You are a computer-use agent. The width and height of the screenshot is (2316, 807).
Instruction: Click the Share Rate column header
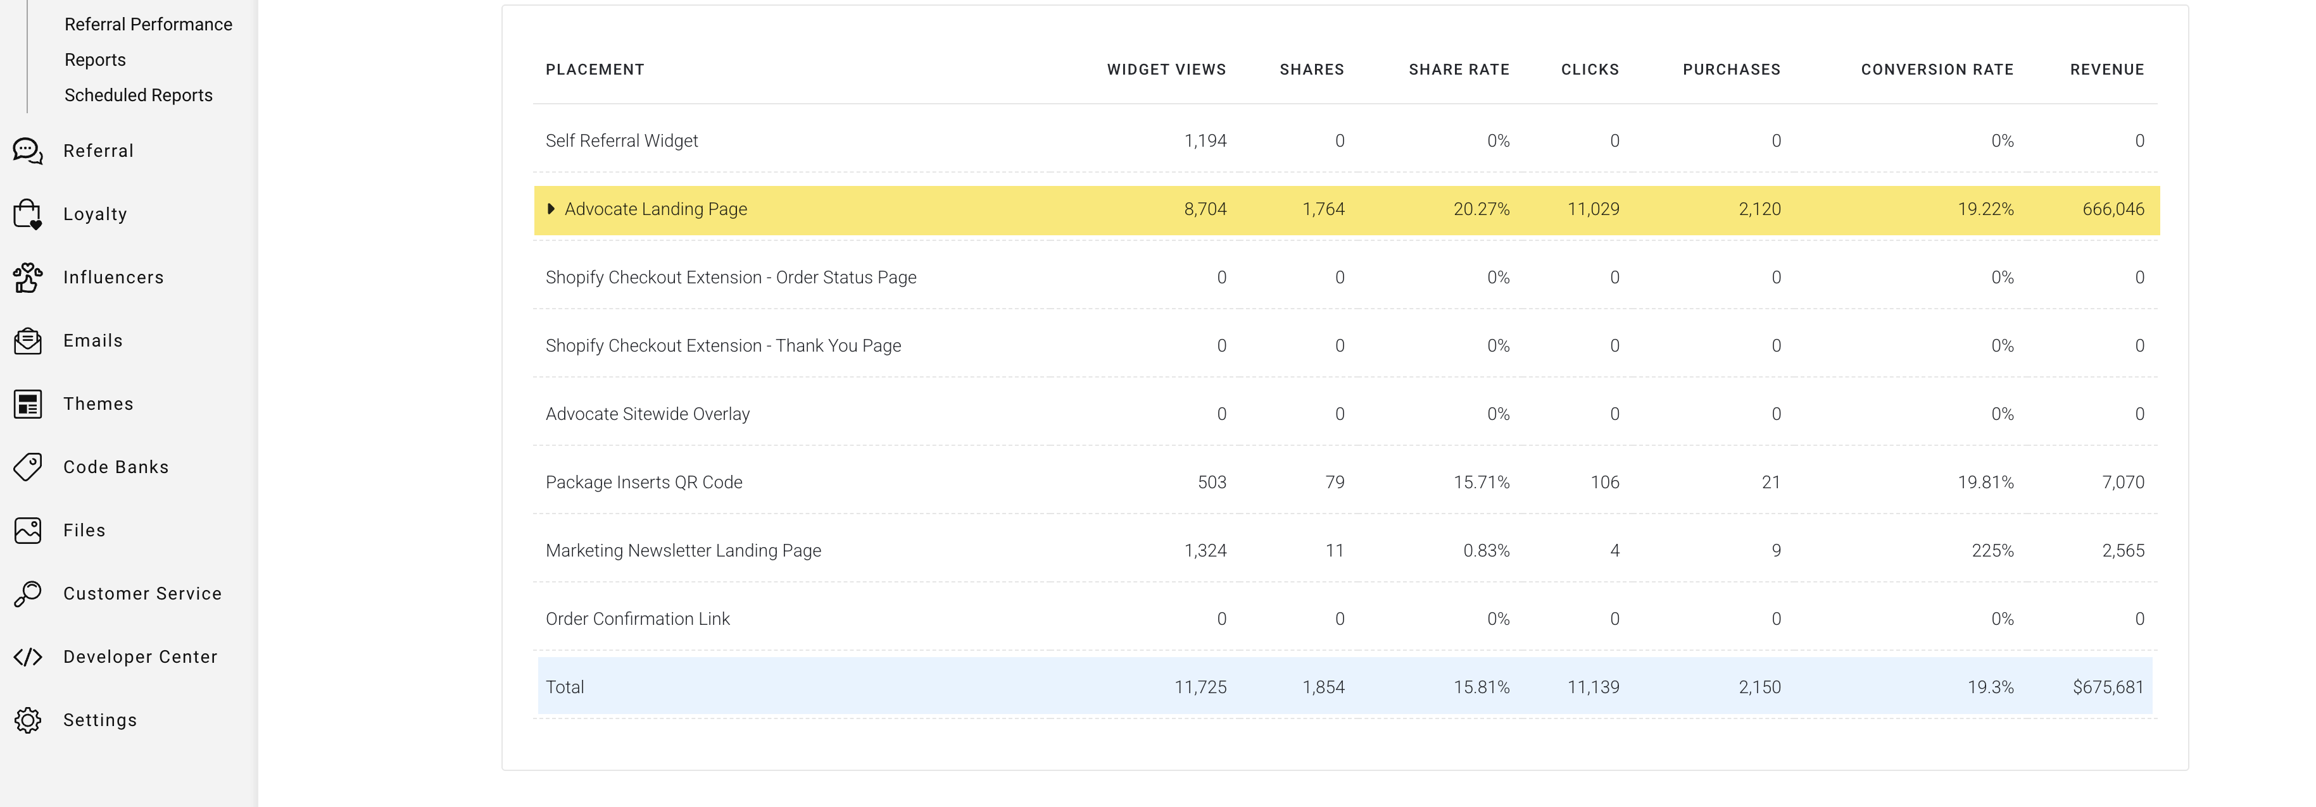click(1458, 70)
